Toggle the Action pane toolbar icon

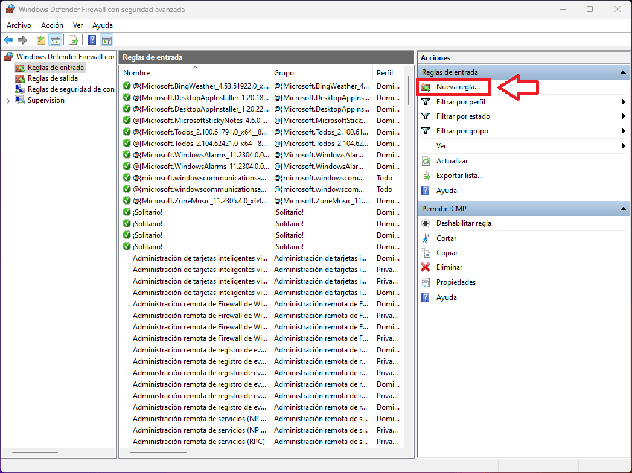[107, 40]
